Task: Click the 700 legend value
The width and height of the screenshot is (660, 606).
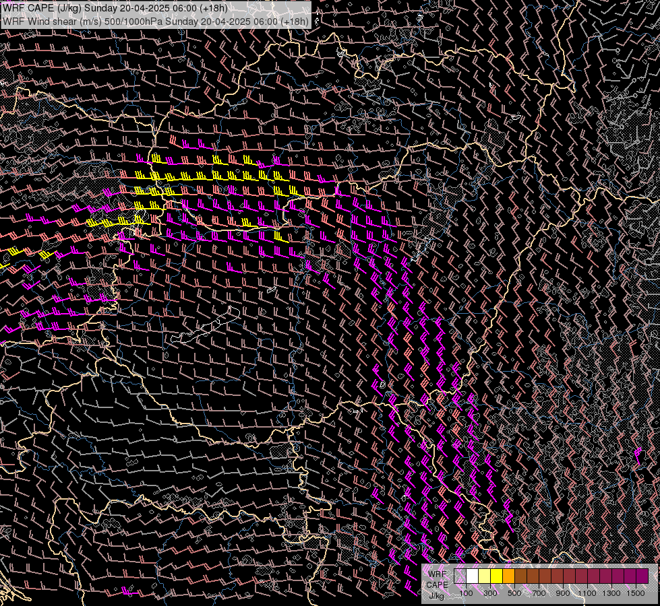Action: (x=539, y=593)
